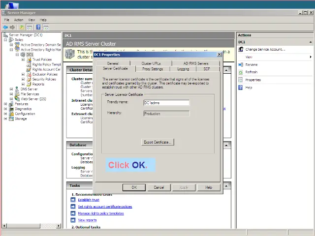
Task: Open the View menu
Action: point(31,20)
